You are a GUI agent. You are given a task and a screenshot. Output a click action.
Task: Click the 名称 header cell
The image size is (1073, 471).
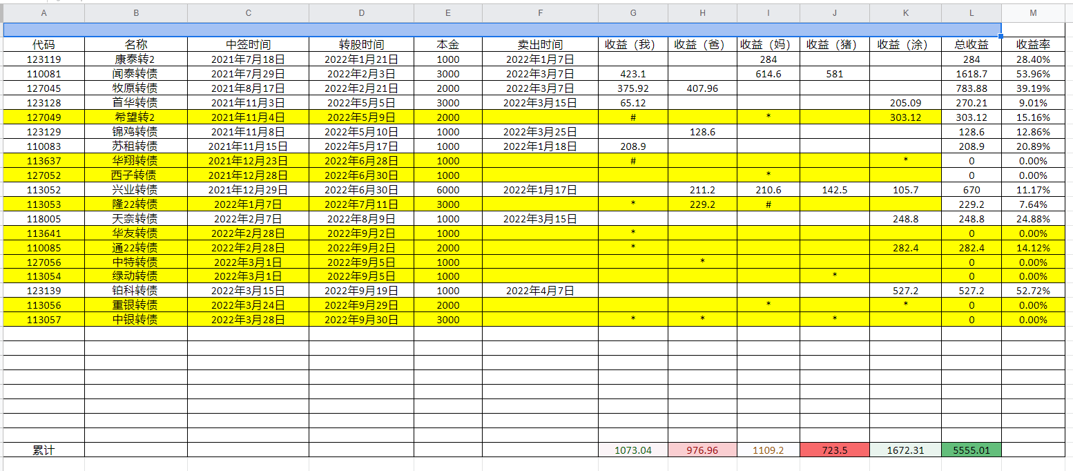(136, 45)
